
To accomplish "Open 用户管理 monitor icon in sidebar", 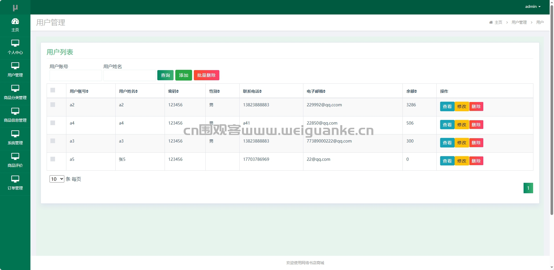I will [x=15, y=66].
